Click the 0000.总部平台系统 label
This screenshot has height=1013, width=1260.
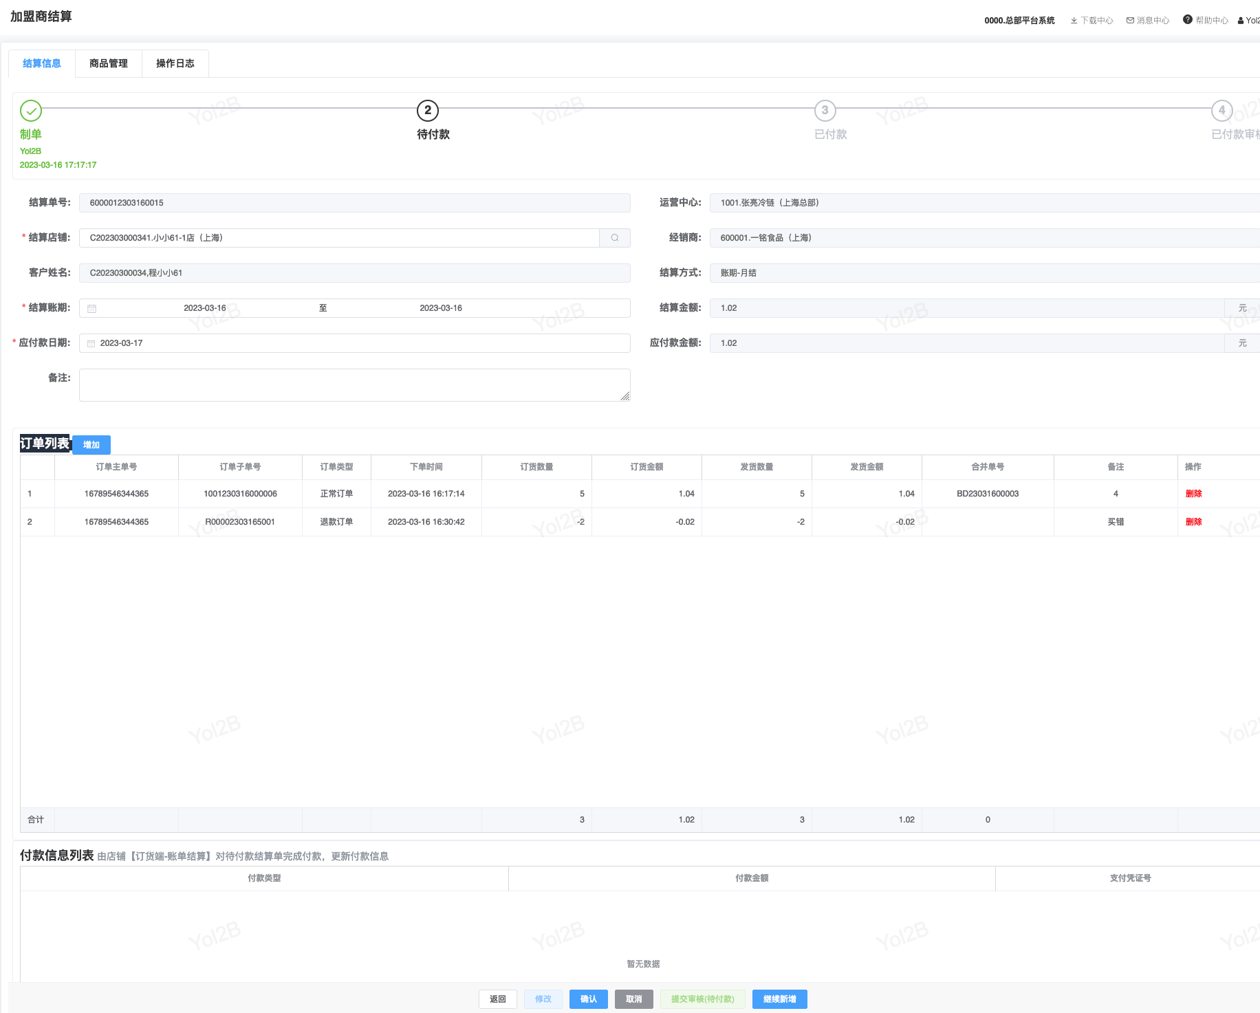(1019, 21)
